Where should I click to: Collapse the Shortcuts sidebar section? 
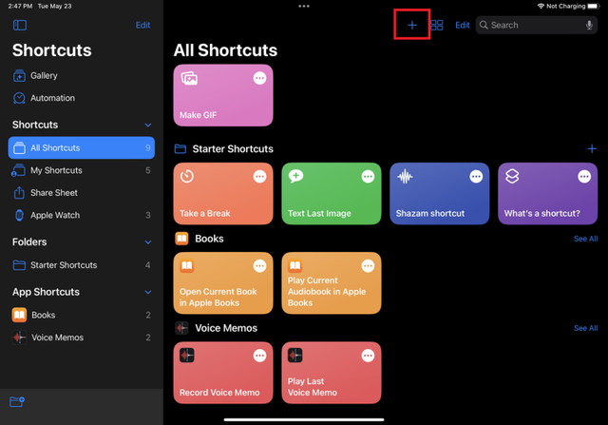click(148, 125)
